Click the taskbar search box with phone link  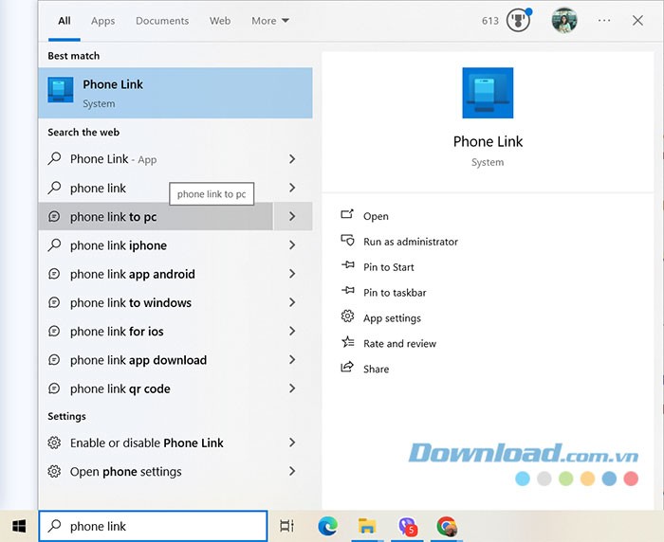153,526
